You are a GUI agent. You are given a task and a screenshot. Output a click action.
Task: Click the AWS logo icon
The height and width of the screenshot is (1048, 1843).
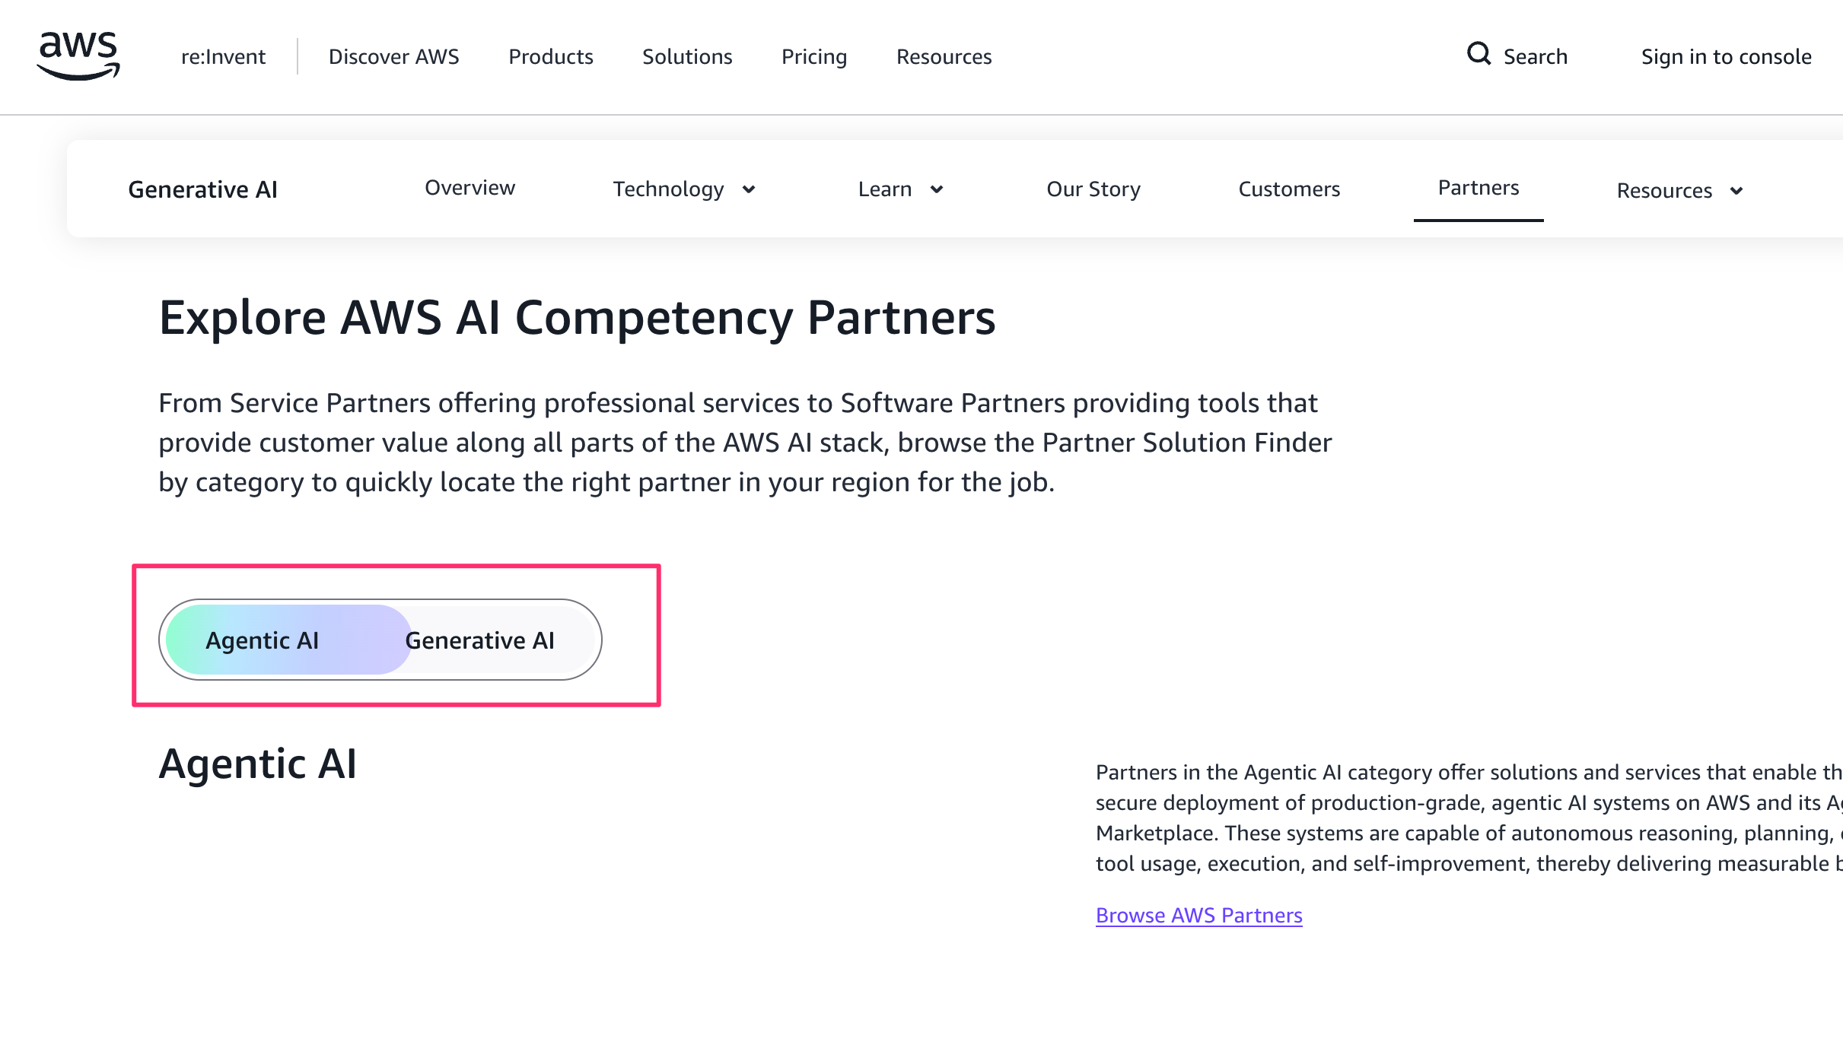pos(78,56)
